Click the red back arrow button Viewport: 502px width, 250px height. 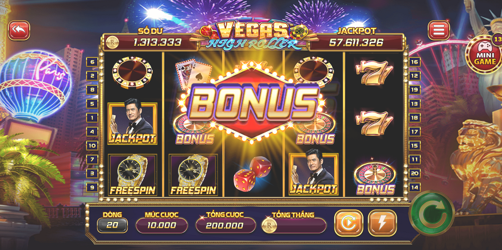19,30
